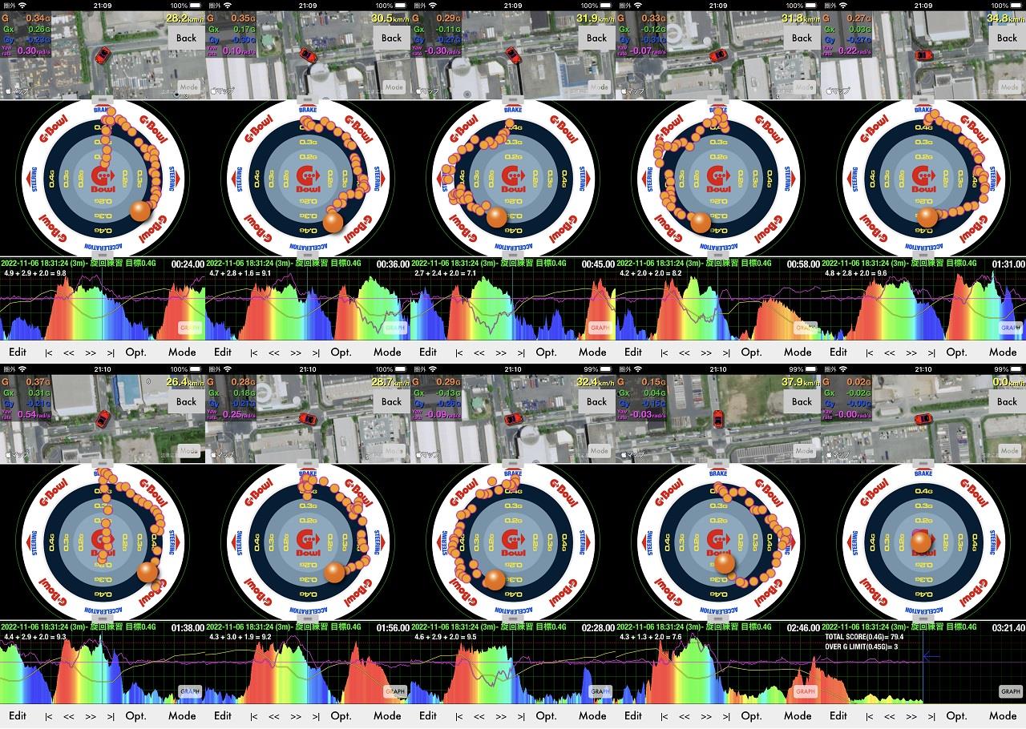Tap the GRAPH button in the 03:21.40 panel

click(x=1011, y=691)
